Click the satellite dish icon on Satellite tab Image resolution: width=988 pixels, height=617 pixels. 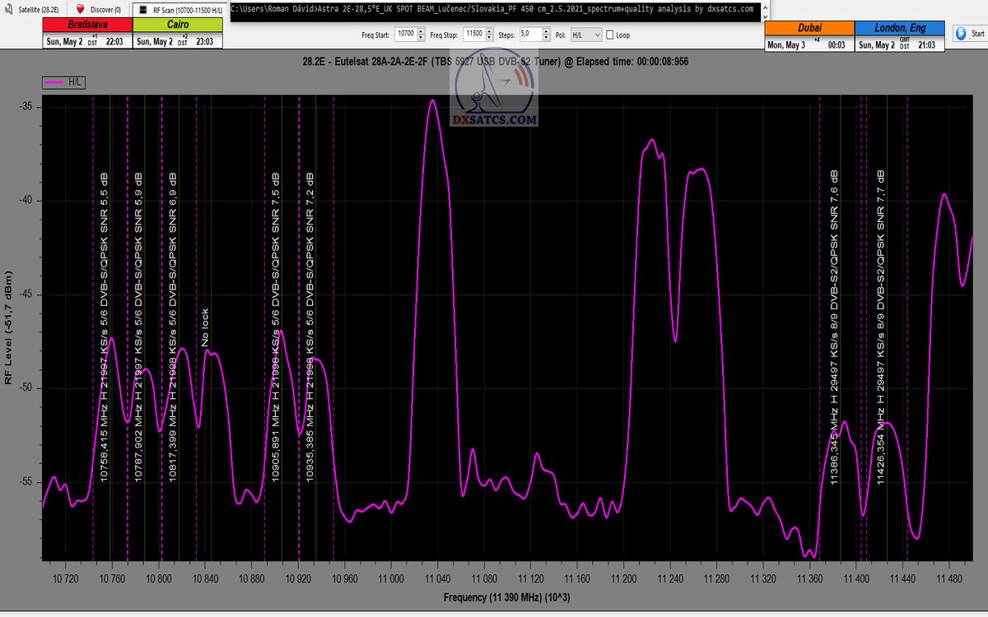[x=7, y=9]
